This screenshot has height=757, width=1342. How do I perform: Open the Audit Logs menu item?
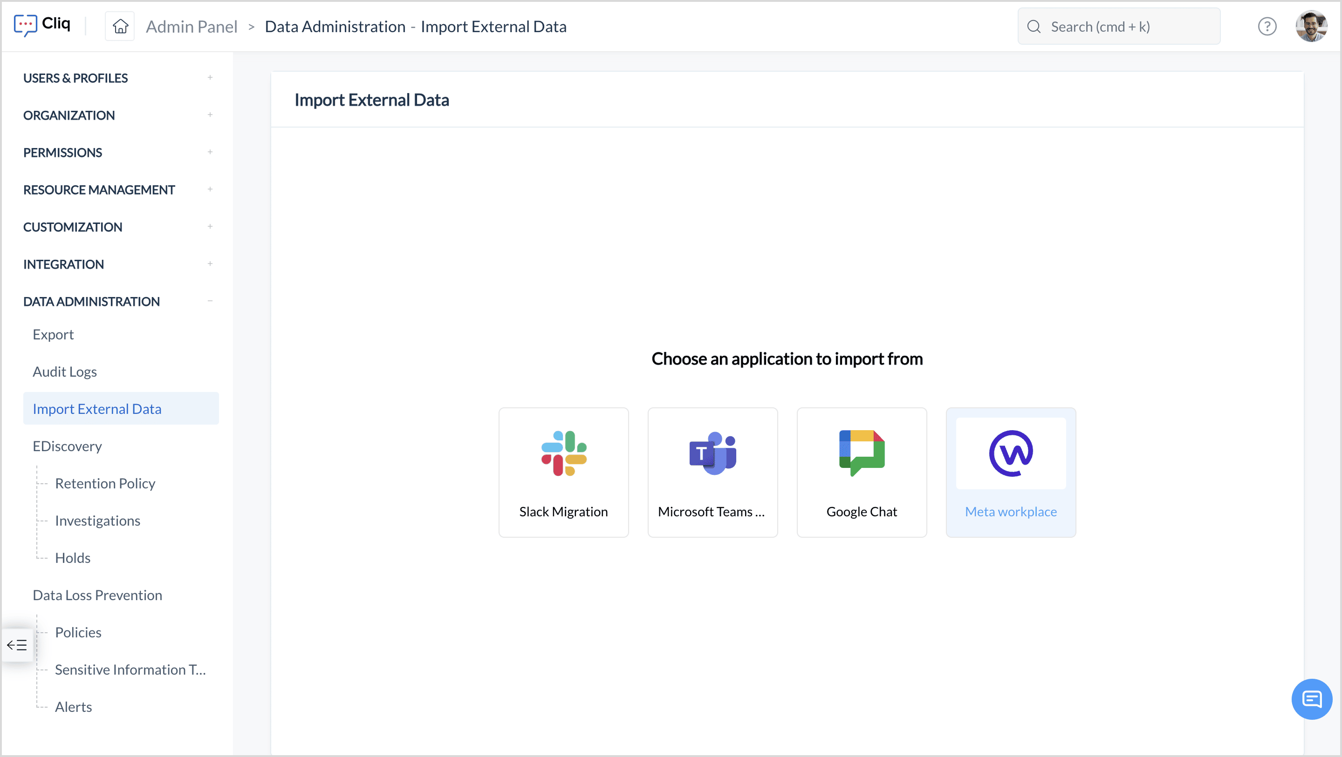click(65, 372)
